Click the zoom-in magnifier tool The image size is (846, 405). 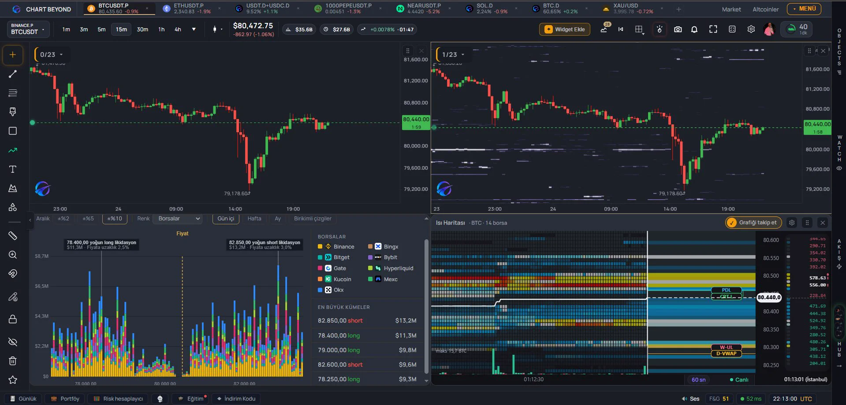coord(13,255)
